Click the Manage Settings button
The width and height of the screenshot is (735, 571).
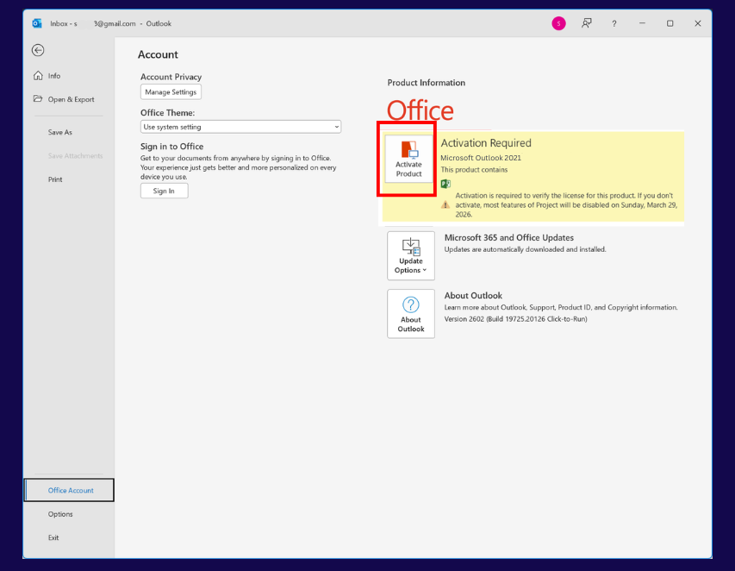(171, 92)
